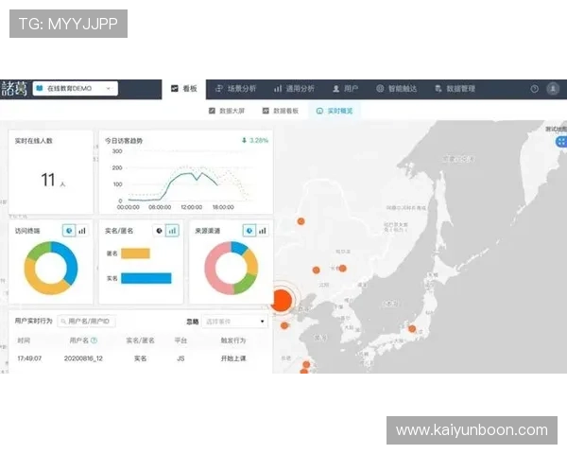Open the 场景分析 menu

coord(235,89)
